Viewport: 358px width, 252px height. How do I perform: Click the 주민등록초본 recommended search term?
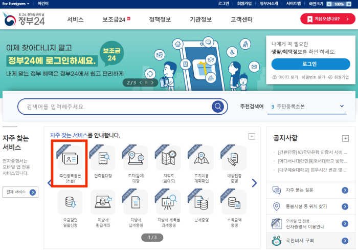[290, 107]
